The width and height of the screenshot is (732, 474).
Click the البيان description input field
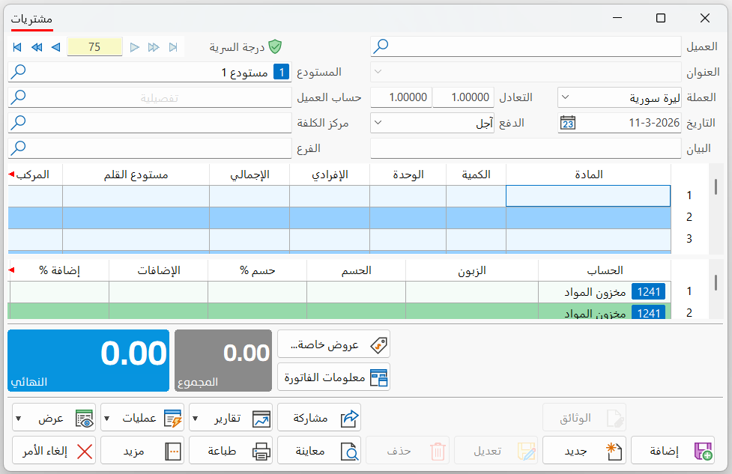tap(526, 148)
